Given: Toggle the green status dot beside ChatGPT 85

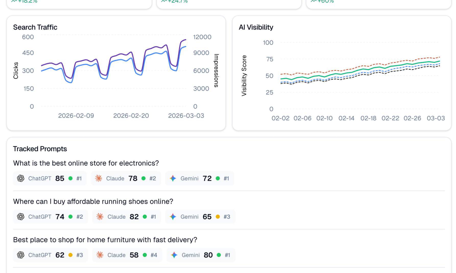Looking at the screenshot, I should (x=70, y=178).
